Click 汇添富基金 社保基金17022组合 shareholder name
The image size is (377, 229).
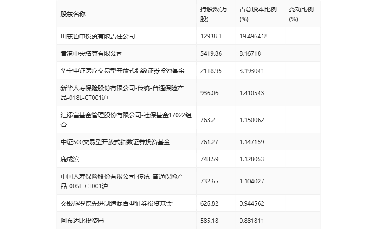pos(126,120)
